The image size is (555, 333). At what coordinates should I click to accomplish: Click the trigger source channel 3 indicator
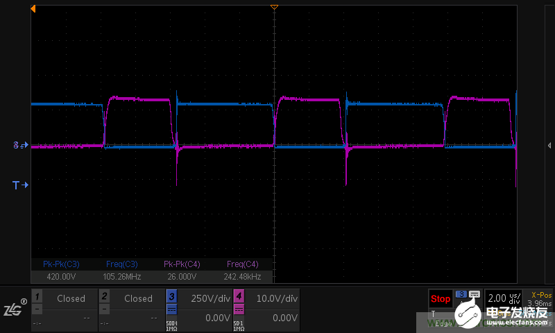[461, 294]
